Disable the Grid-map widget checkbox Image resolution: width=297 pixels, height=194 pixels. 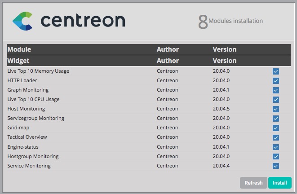tap(276, 128)
